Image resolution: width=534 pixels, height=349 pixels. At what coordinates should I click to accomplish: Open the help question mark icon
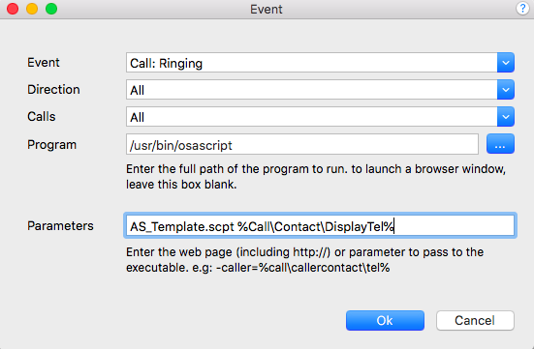tap(522, 9)
